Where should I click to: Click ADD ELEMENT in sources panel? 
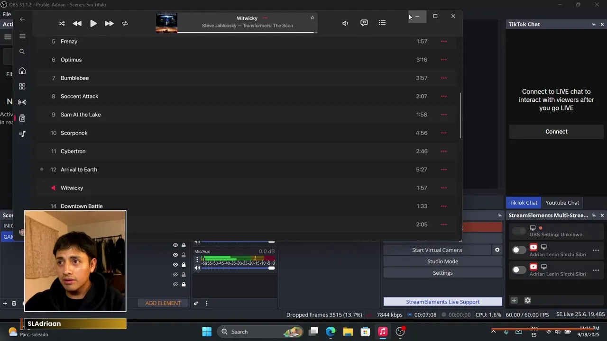(x=163, y=303)
